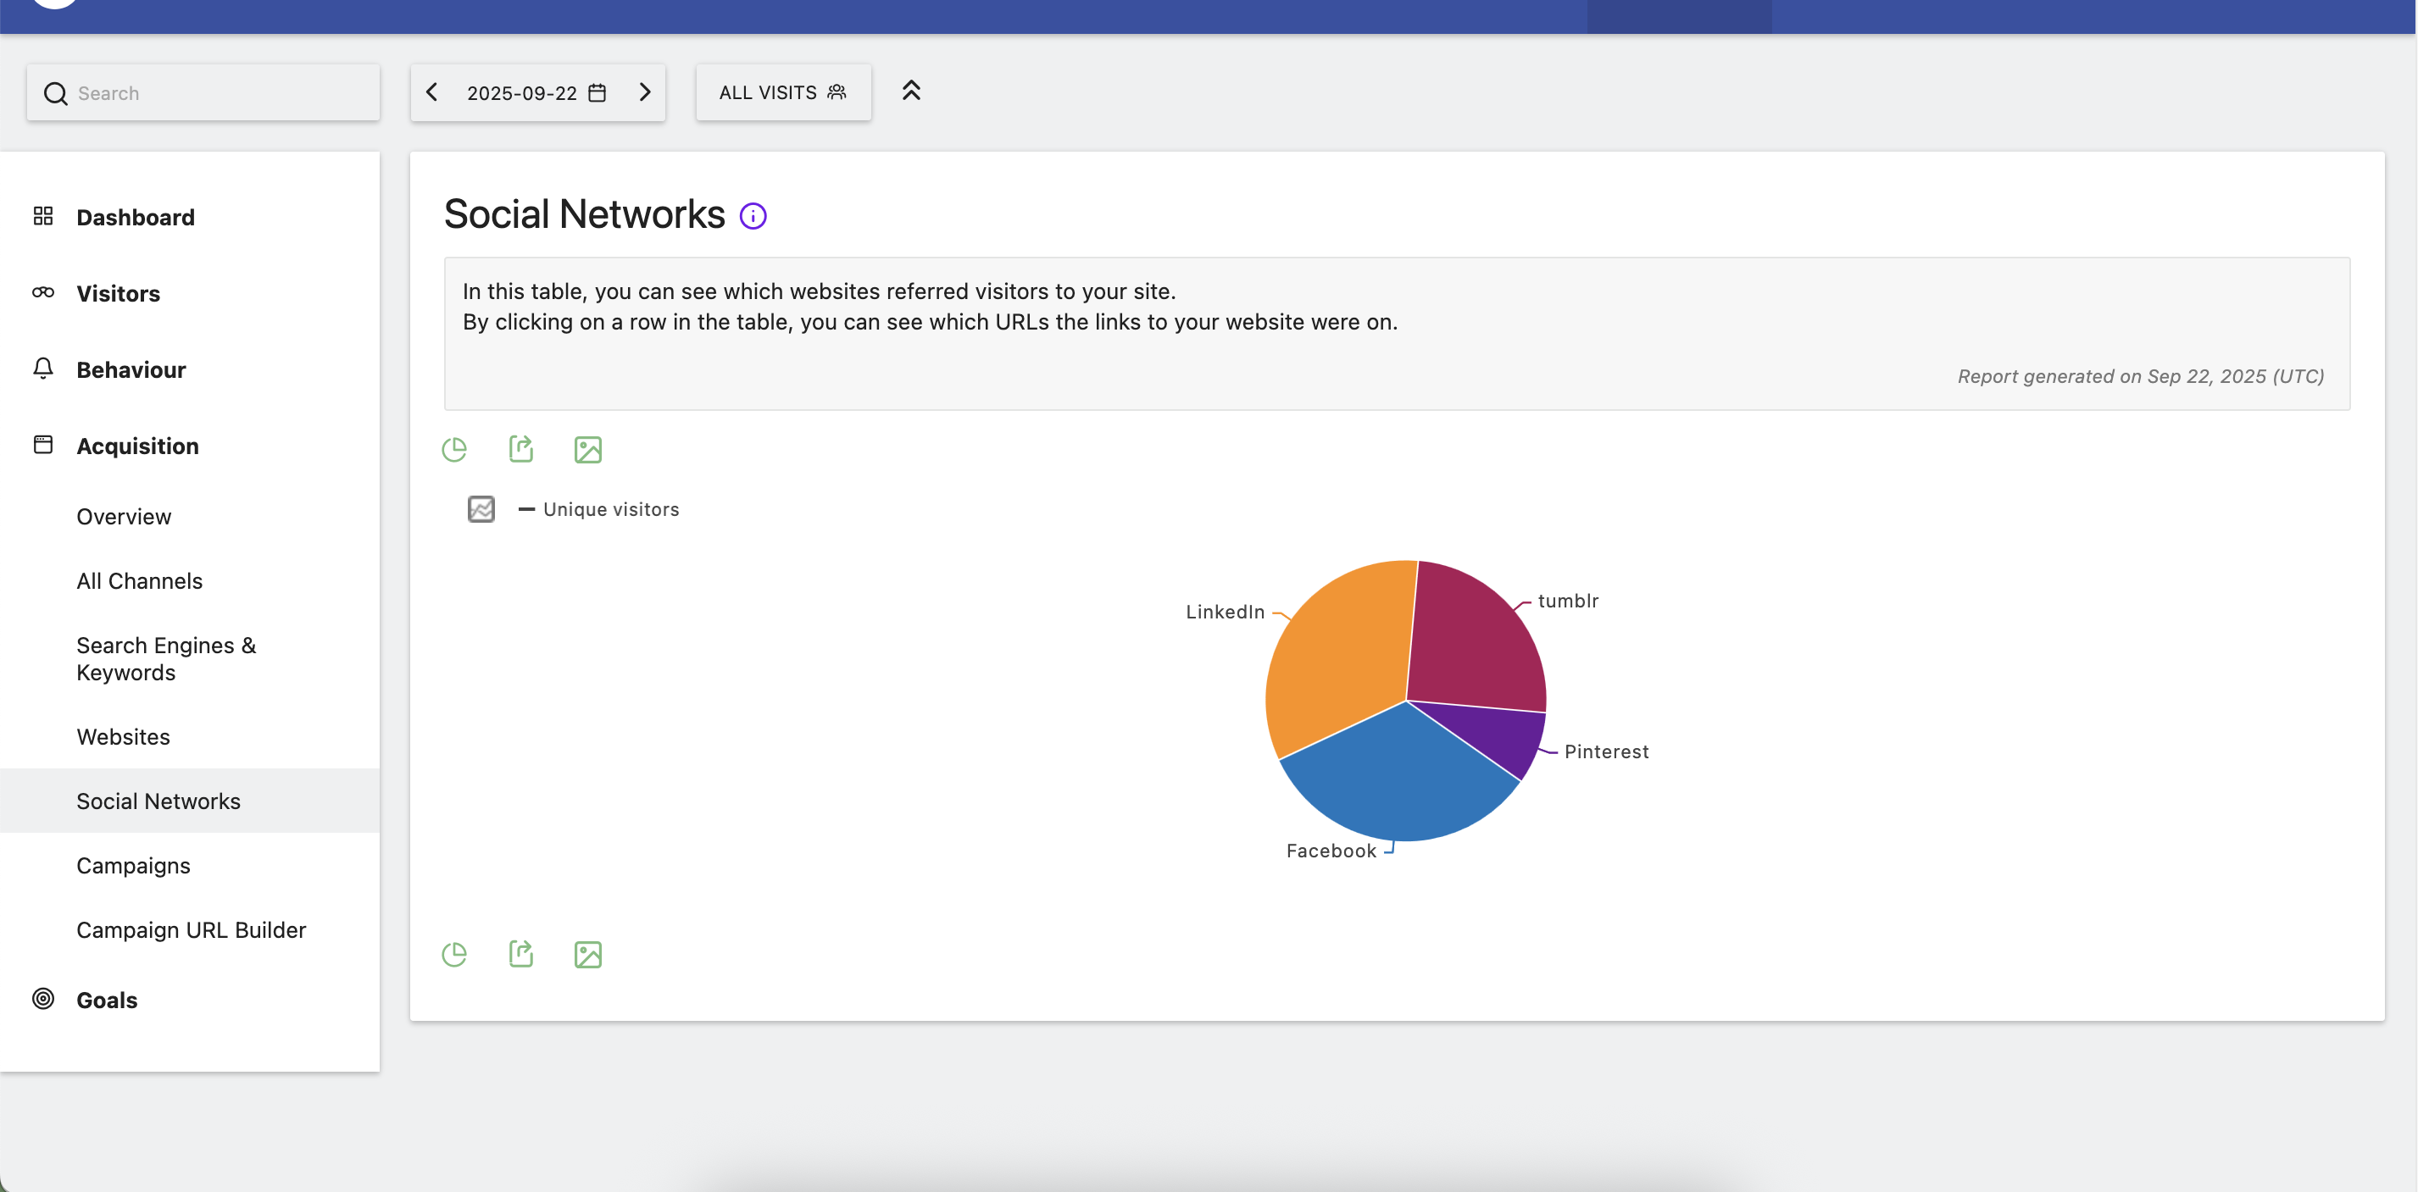Viewport: 2418px width, 1192px height.
Task: Open the Campaign URL Builder page
Action: [x=192, y=930]
